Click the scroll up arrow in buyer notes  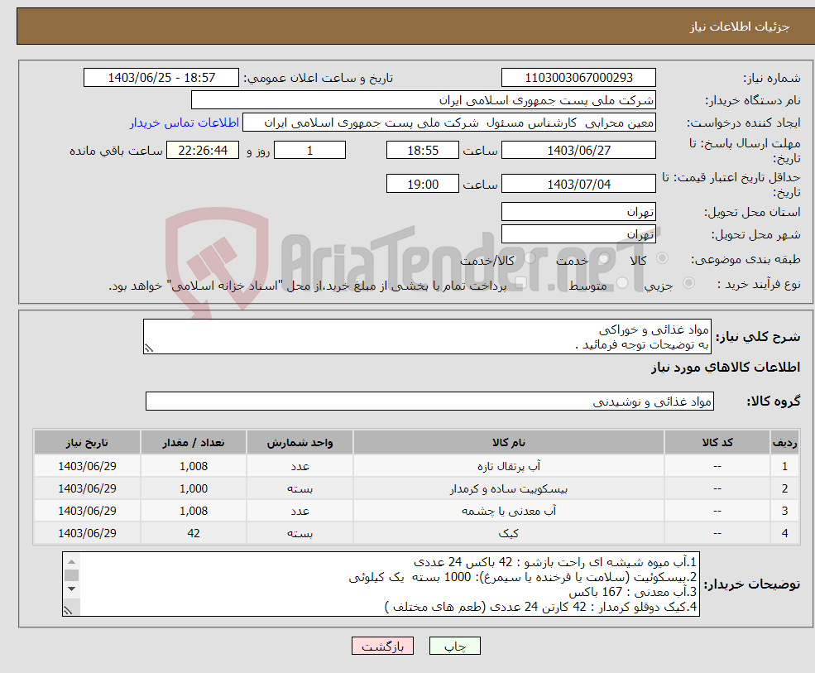pyautogui.click(x=72, y=562)
